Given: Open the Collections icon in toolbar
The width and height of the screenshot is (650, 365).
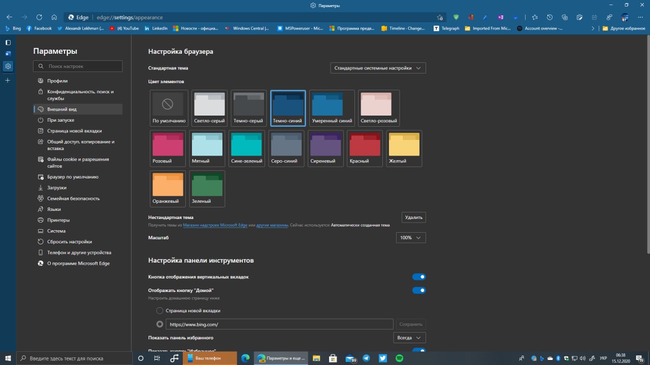Looking at the screenshot, I should coord(565,17).
